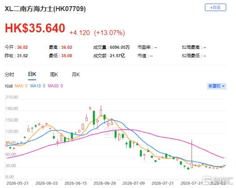236x188 pixels.
Task: Click the tall green candle below the 180.00 level
Action: (x=94, y=119)
